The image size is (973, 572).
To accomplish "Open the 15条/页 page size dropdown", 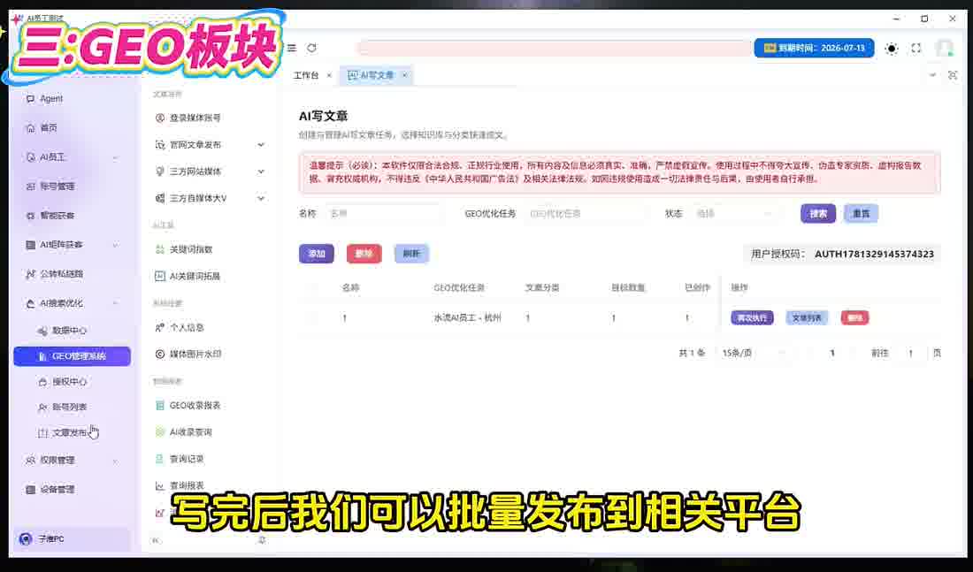I will pos(755,353).
